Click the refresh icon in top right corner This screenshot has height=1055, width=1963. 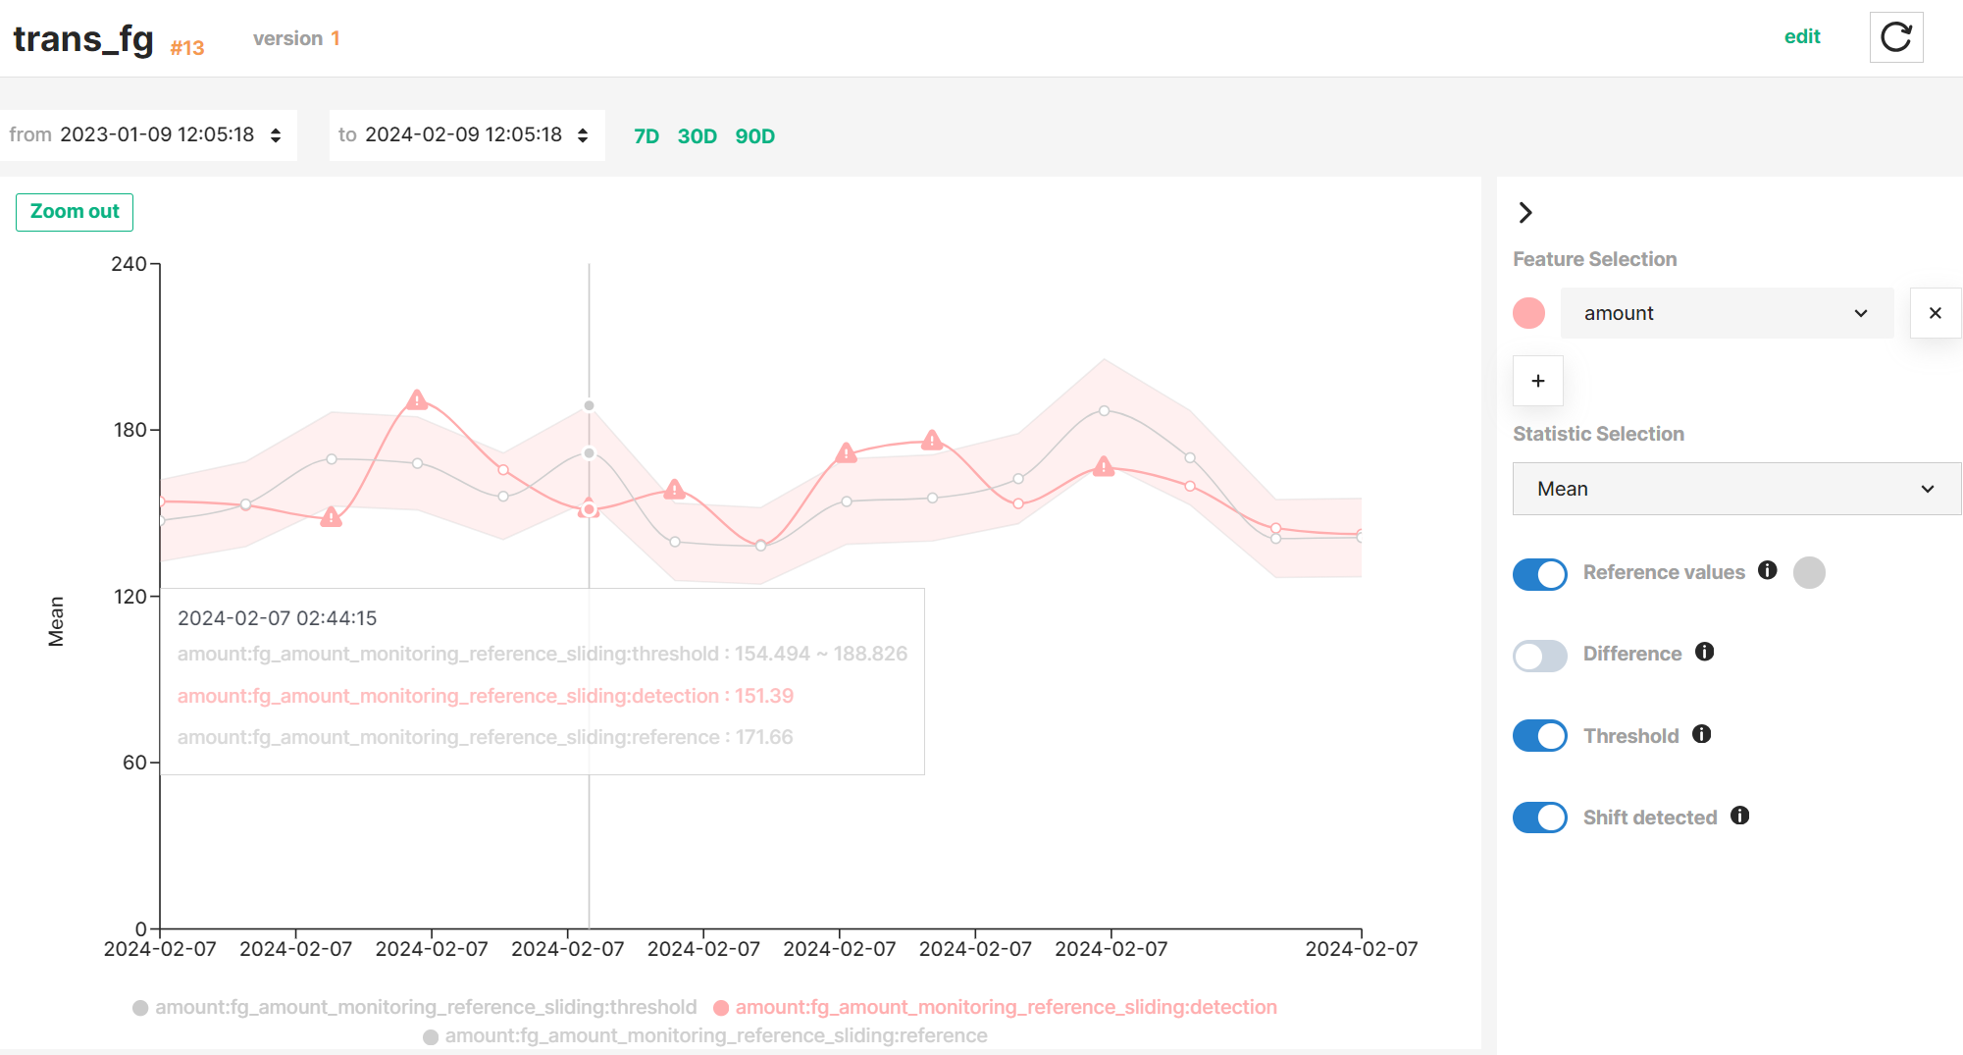pyautogui.click(x=1895, y=36)
